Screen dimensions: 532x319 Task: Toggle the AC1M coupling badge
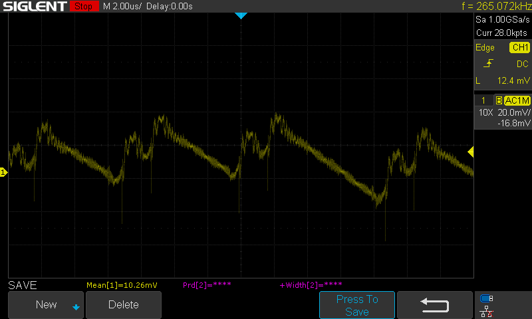pyautogui.click(x=517, y=100)
